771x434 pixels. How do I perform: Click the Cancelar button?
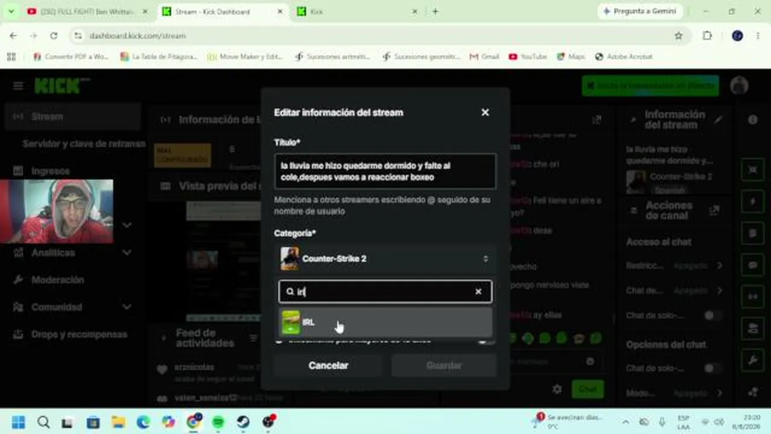[x=328, y=365]
